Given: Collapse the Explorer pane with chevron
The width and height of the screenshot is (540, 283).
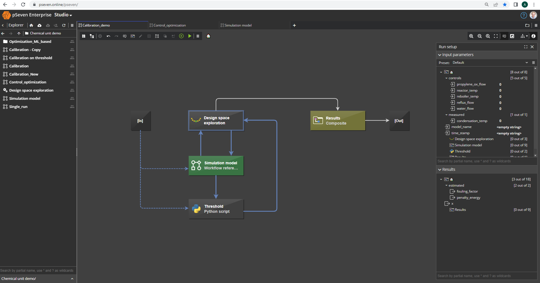Looking at the screenshot, I should (x=3, y=25).
